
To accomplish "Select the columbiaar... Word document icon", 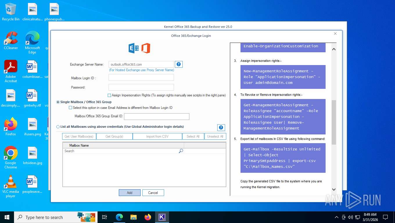I will pos(33,69).
